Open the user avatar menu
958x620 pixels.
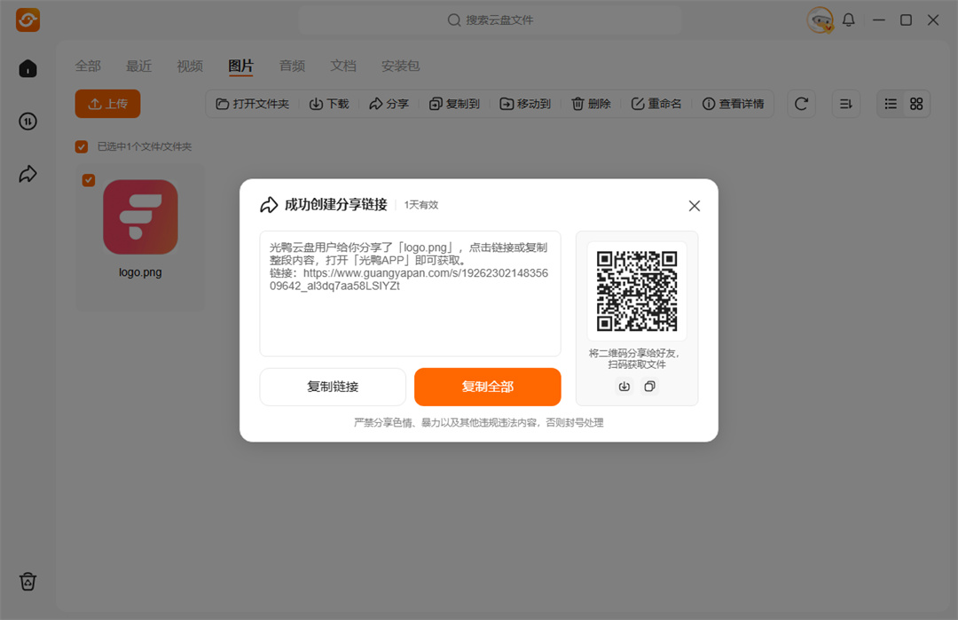pyautogui.click(x=820, y=20)
